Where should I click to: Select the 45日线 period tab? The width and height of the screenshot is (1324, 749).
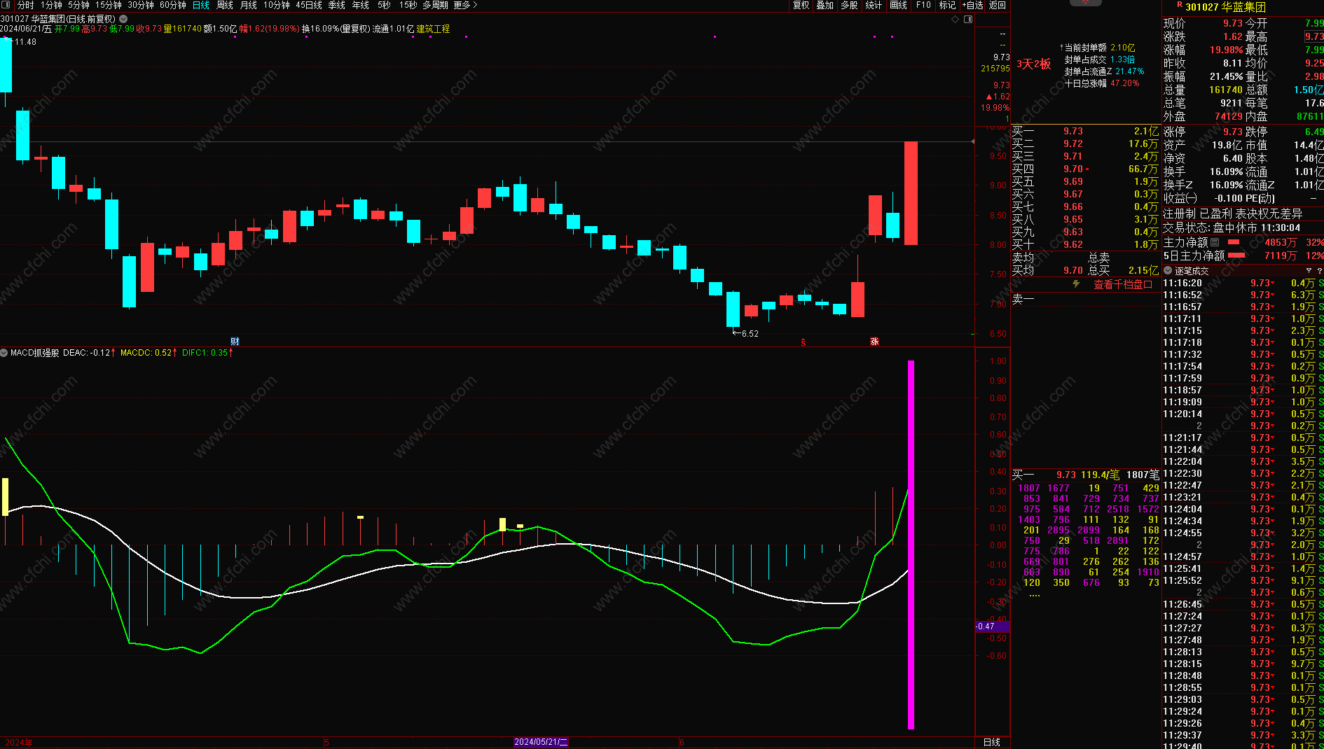point(309,5)
